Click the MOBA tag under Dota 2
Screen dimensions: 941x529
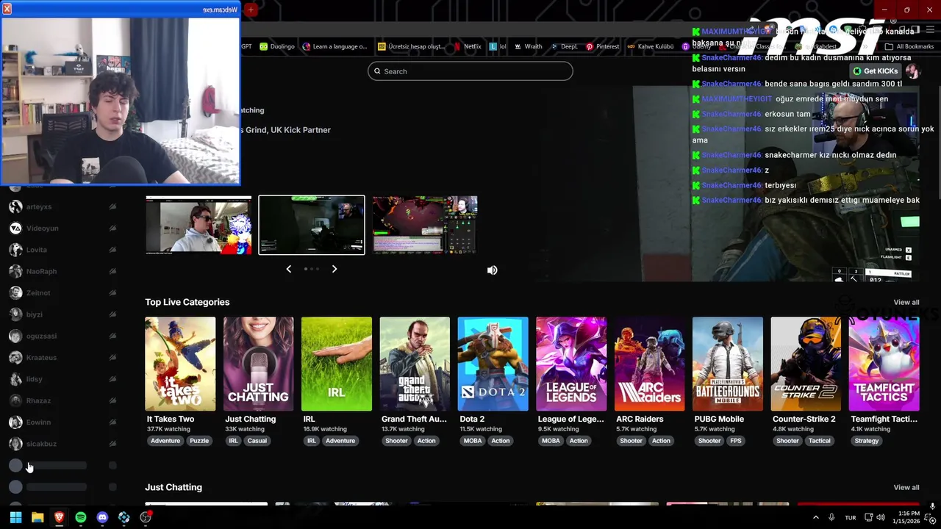(473, 441)
